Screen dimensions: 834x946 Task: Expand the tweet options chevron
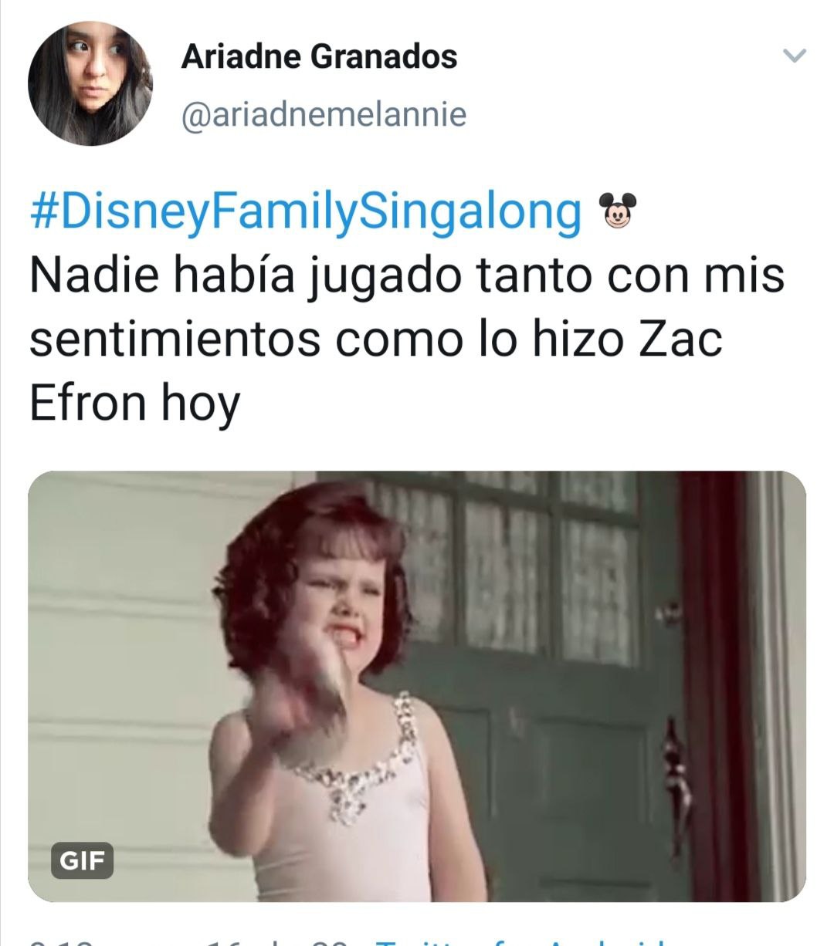tap(795, 56)
